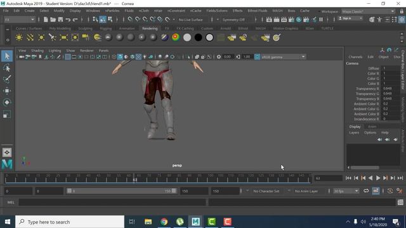Open the script editor icon
The width and height of the screenshot is (406, 228).
pyautogui.click(x=400, y=203)
